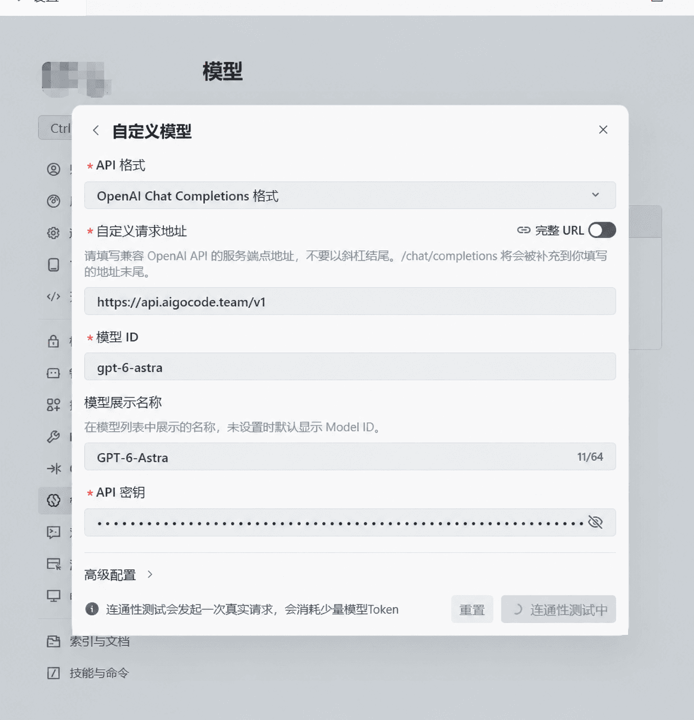Open 索引与文档 in the sidebar

click(88, 641)
